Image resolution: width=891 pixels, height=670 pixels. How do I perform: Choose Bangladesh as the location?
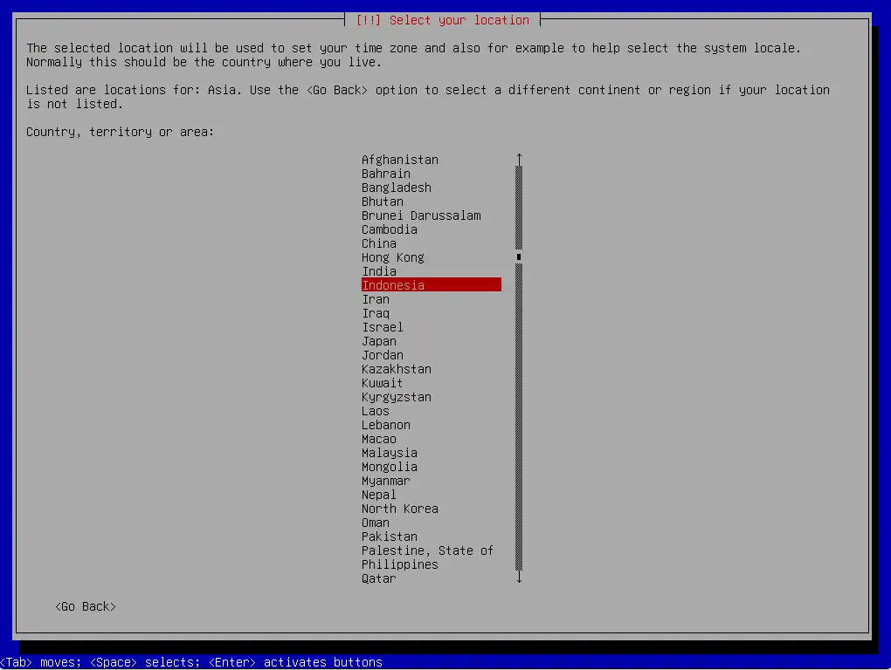point(397,188)
